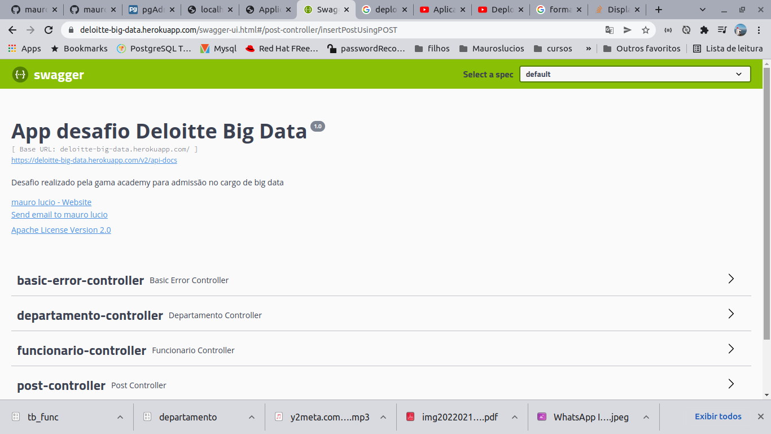This screenshot has height=434, width=771.
Task: Click the circular sync extension icon
Action: click(686, 30)
